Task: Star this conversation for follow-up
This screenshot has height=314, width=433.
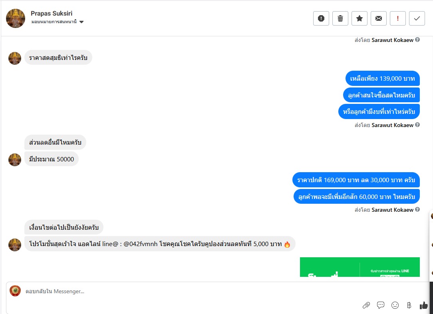Action: tap(359, 18)
